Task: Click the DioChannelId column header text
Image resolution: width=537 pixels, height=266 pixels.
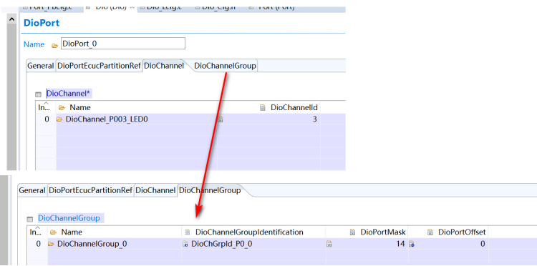Action: point(294,108)
